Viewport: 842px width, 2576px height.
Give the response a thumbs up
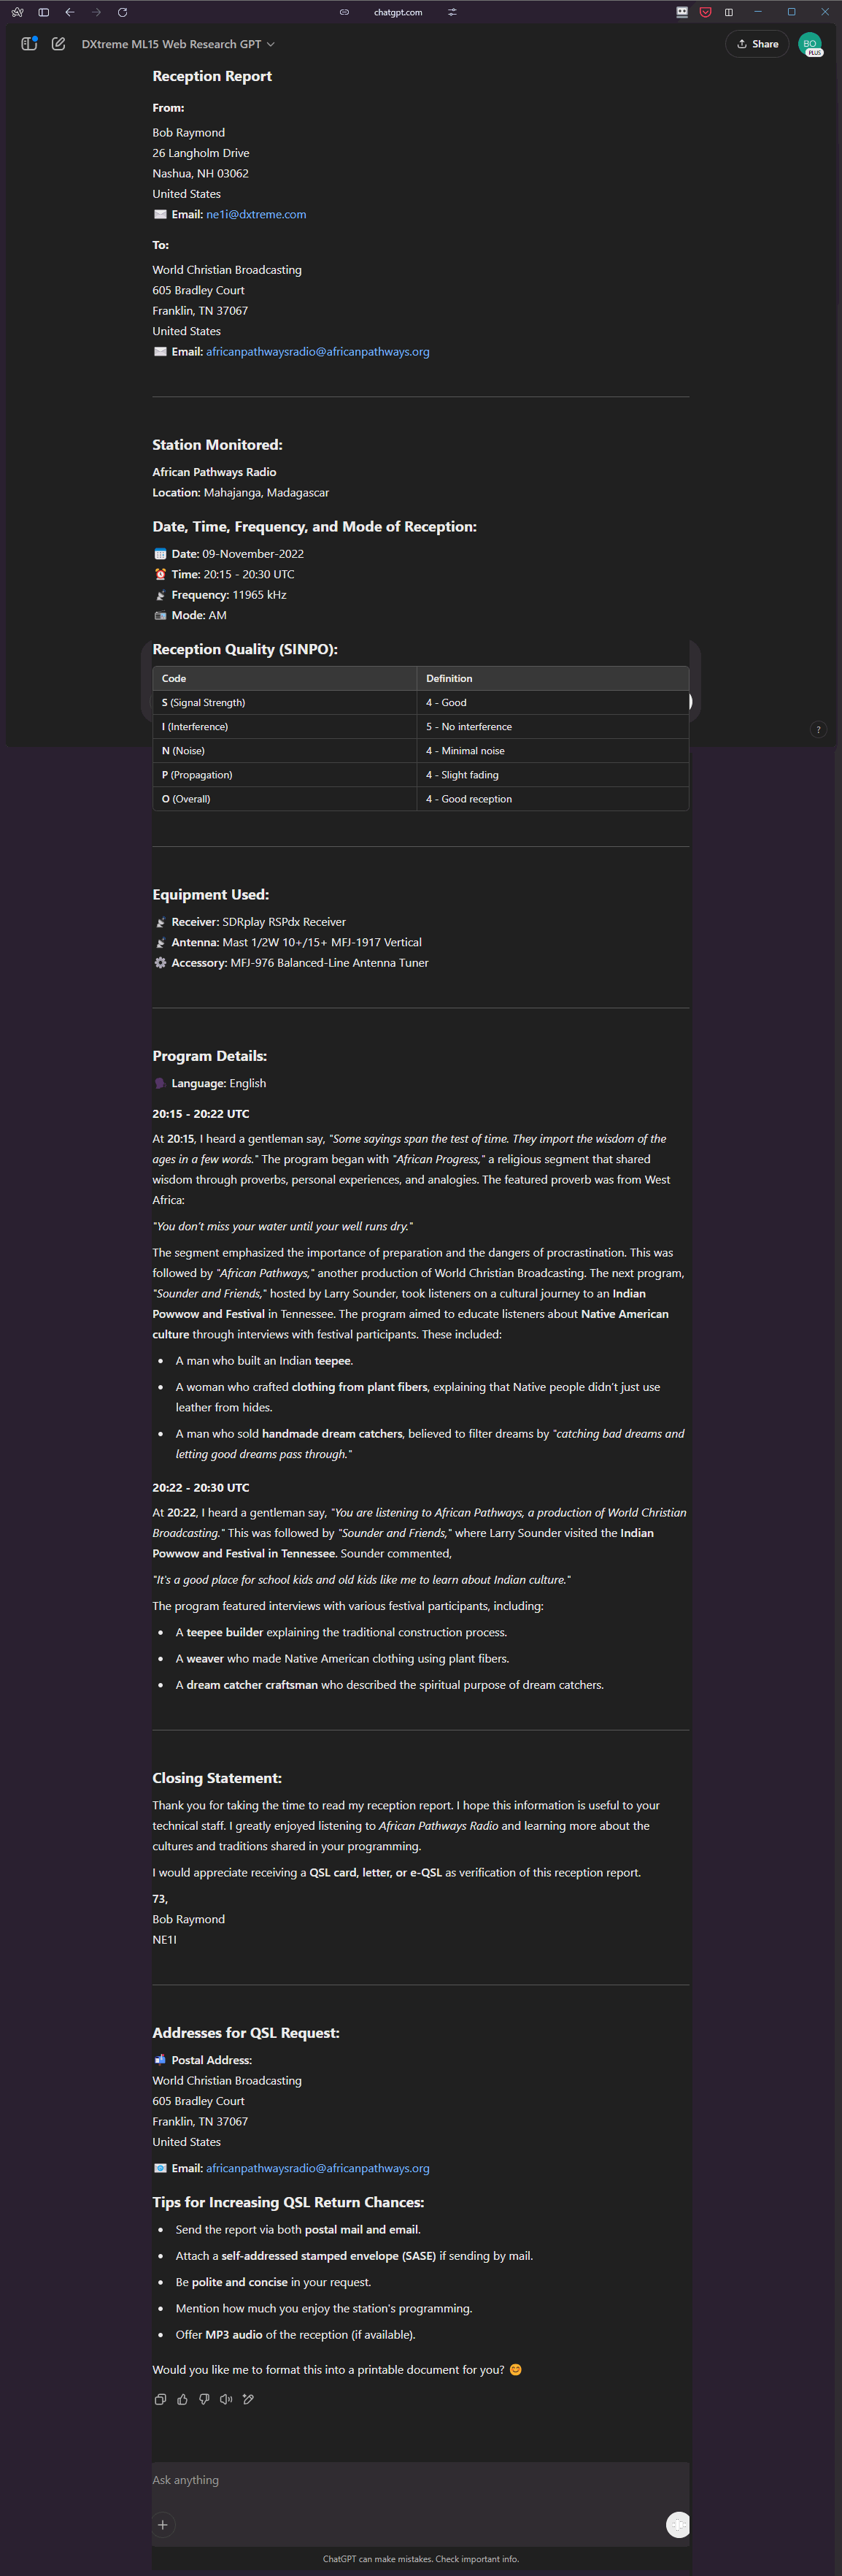(x=182, y=2399)
